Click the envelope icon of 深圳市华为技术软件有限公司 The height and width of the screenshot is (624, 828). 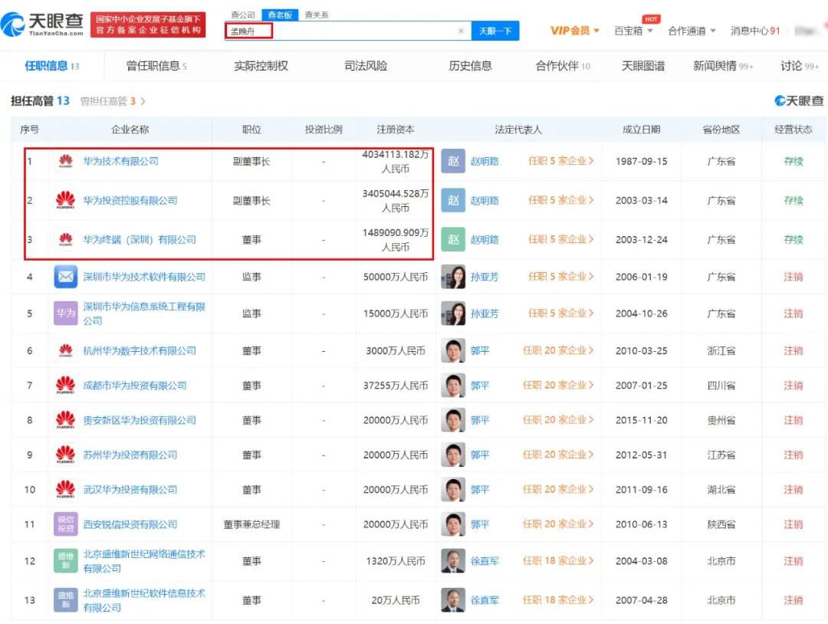pyautogui.click(x=66, y=276)
